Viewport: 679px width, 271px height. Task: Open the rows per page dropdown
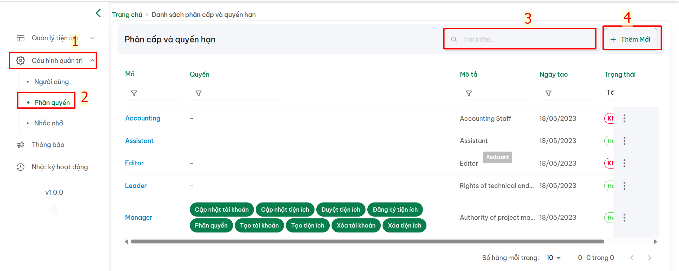tap(554, 258)
